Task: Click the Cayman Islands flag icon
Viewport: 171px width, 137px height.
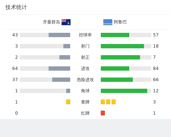Action: point(66,22)
